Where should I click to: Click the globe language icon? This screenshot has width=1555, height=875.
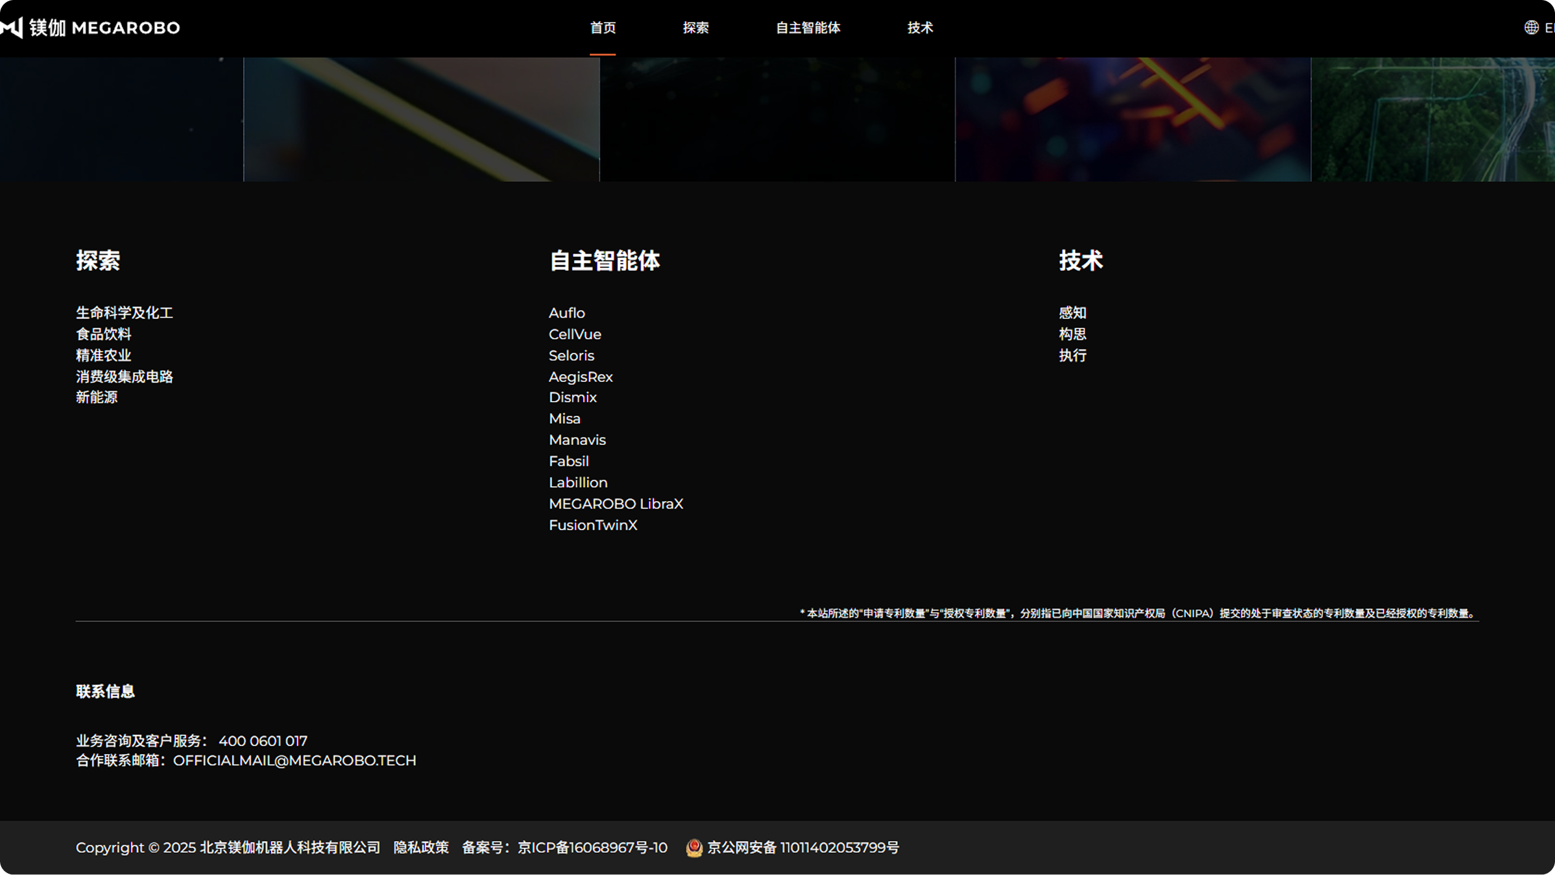click(x=1532, y=27)
